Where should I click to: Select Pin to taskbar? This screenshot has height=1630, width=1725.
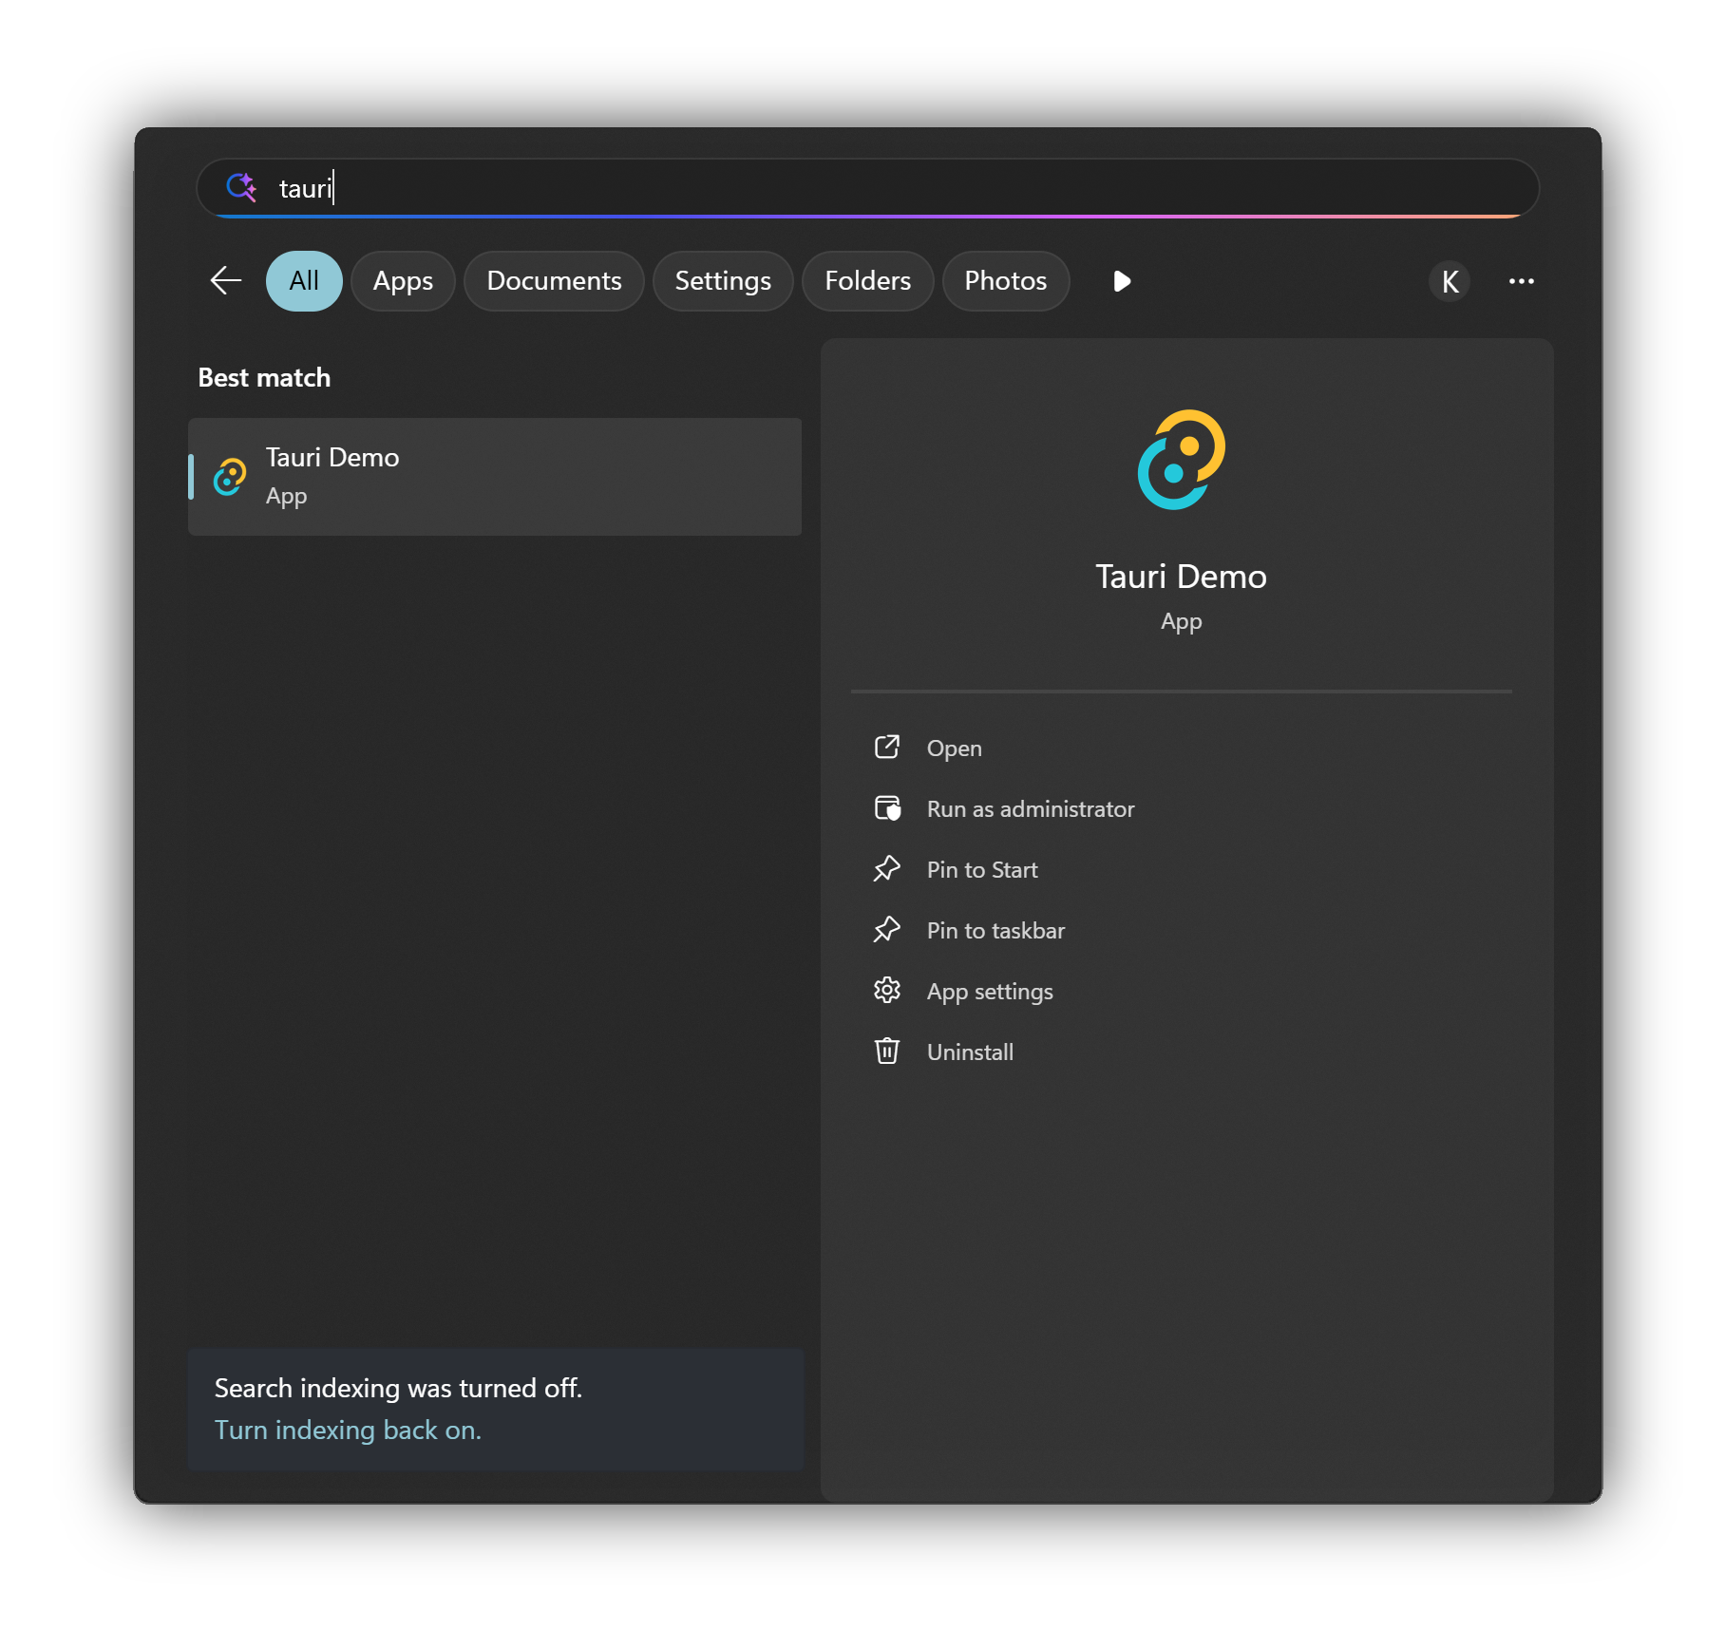pyautogui.click(x=995, y=931)
